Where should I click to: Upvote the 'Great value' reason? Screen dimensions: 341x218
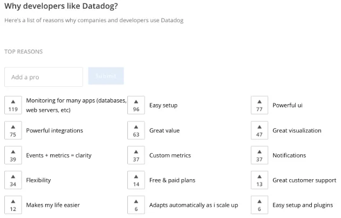(136, 131)
